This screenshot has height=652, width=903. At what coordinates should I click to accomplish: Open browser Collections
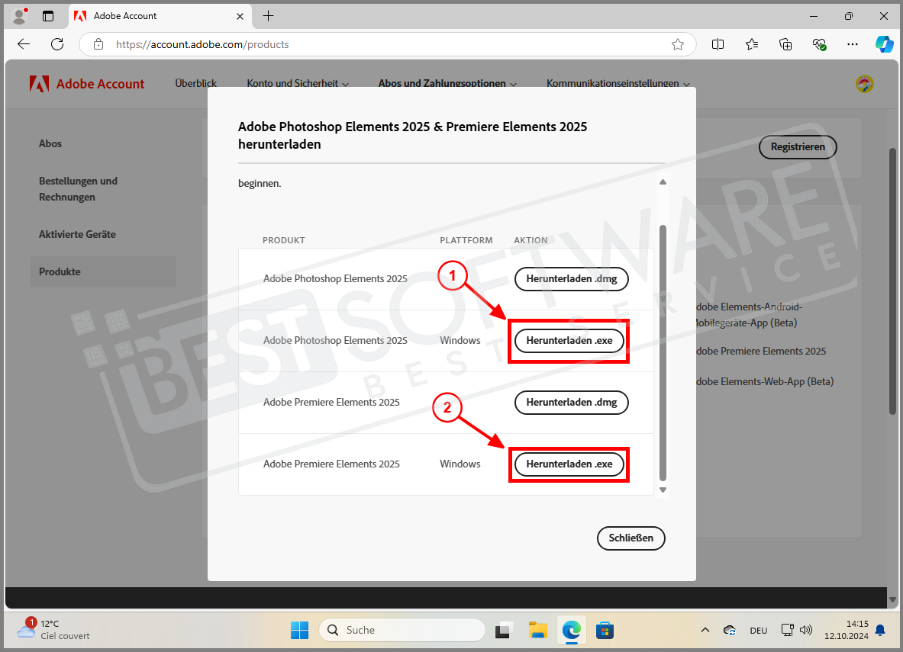785,44
